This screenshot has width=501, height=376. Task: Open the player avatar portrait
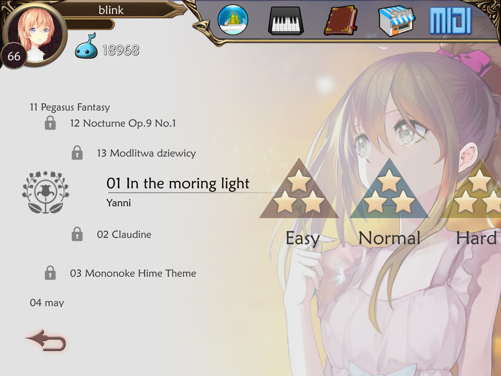pyautogui.click(x=36, y=35)
